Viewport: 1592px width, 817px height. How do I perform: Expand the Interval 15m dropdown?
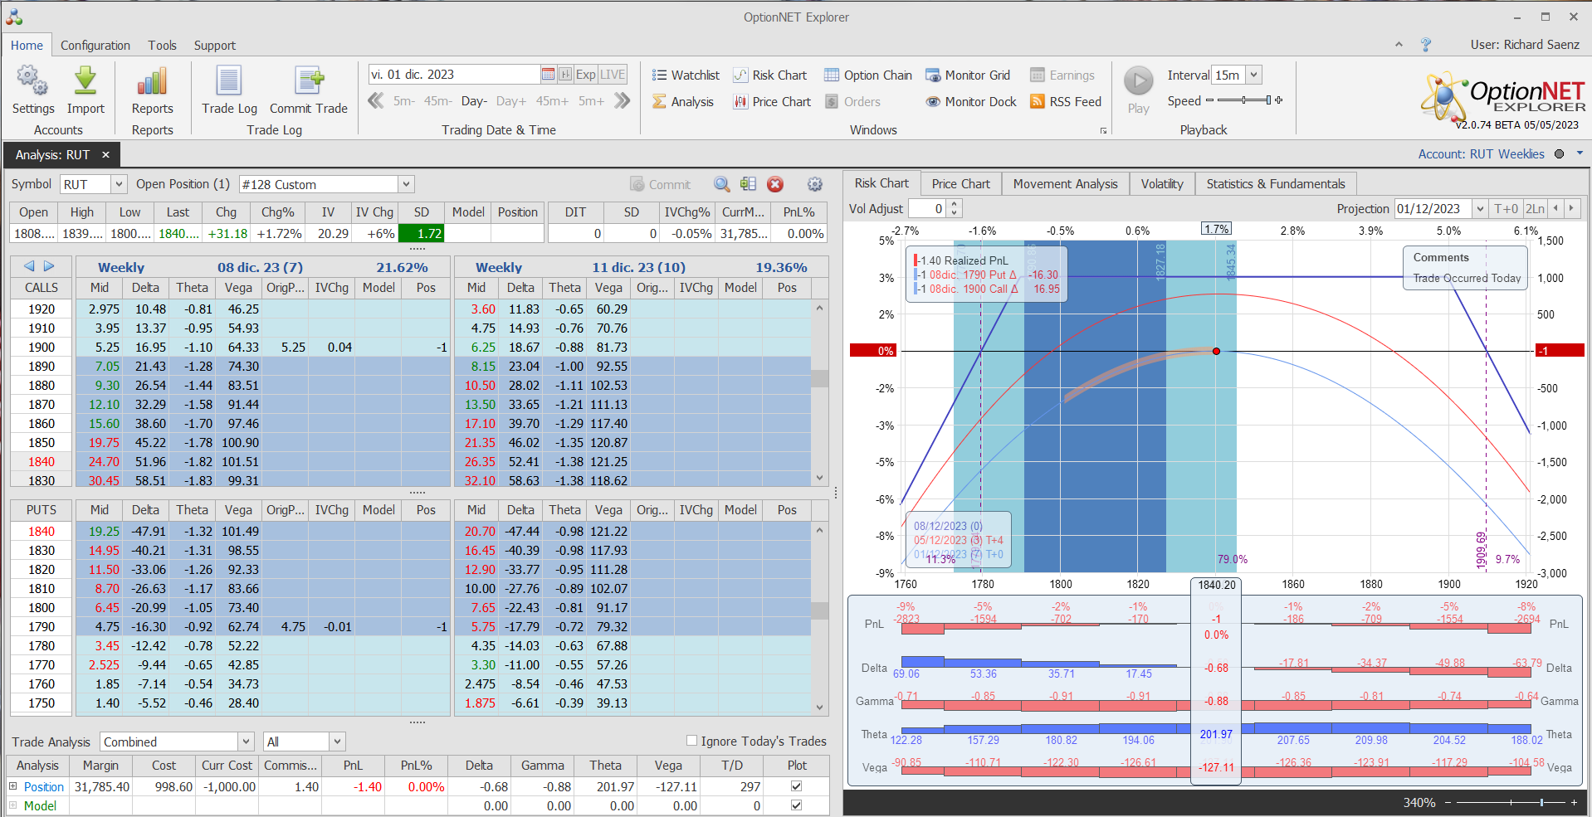pyautogui.click(x=1253, y=75)
